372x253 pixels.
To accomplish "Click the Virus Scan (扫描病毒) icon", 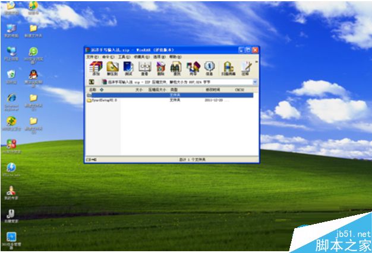I will coord(228,68).
